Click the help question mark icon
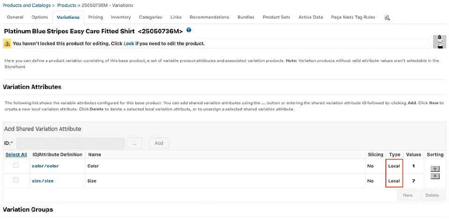This screenshot has height=220, width=449. tap(188, 30)
